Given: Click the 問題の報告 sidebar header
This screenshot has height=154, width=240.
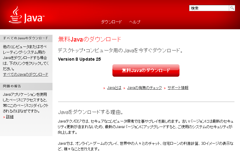Looking at the screenshot, I should [26, 86].
